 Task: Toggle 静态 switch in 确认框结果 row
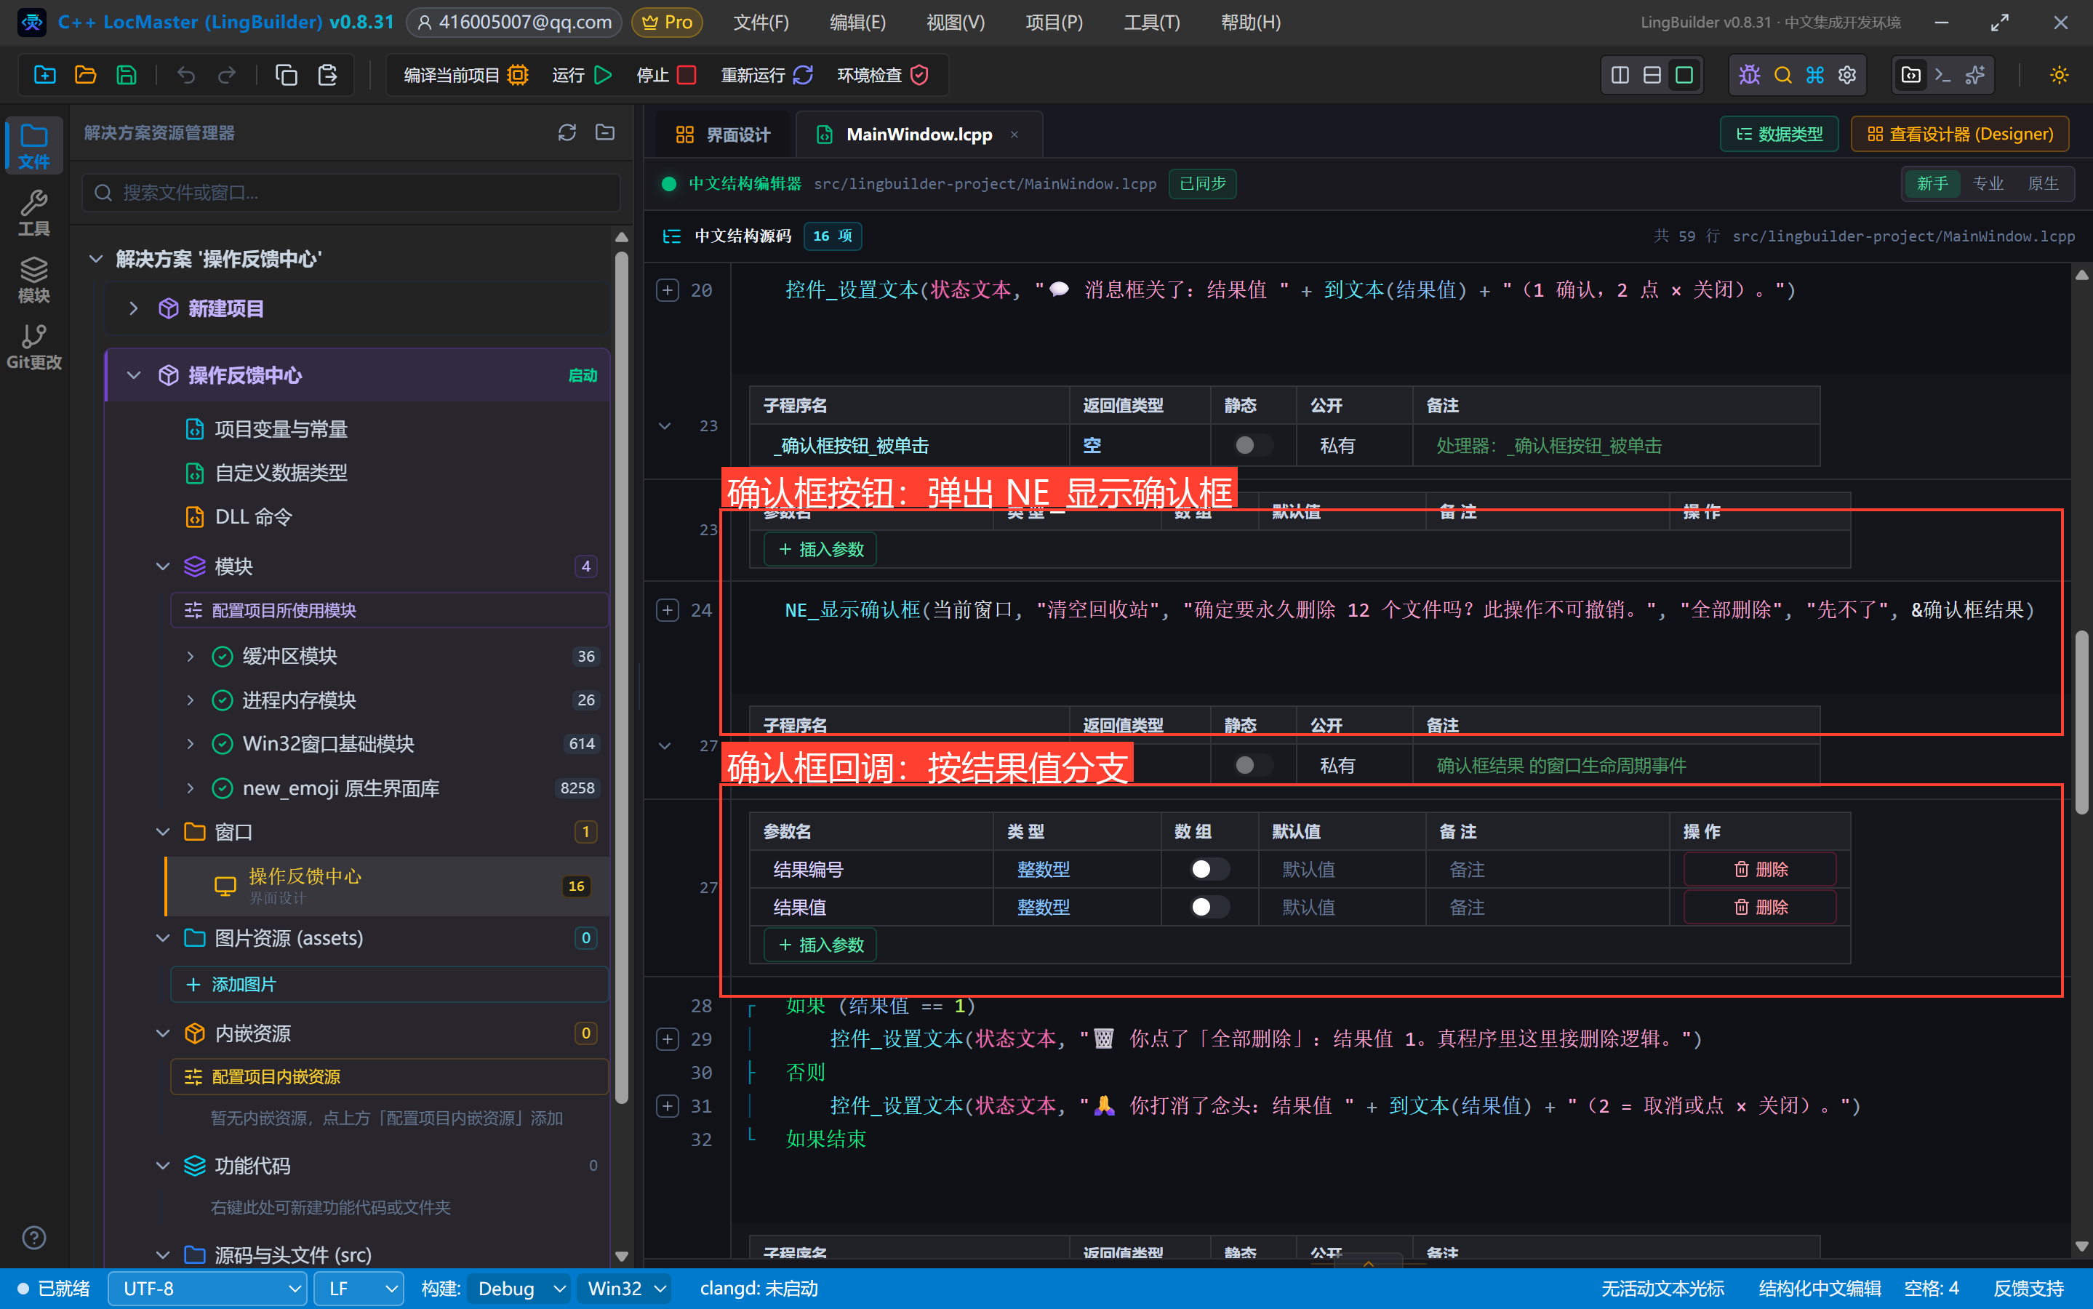[1252, 764]
